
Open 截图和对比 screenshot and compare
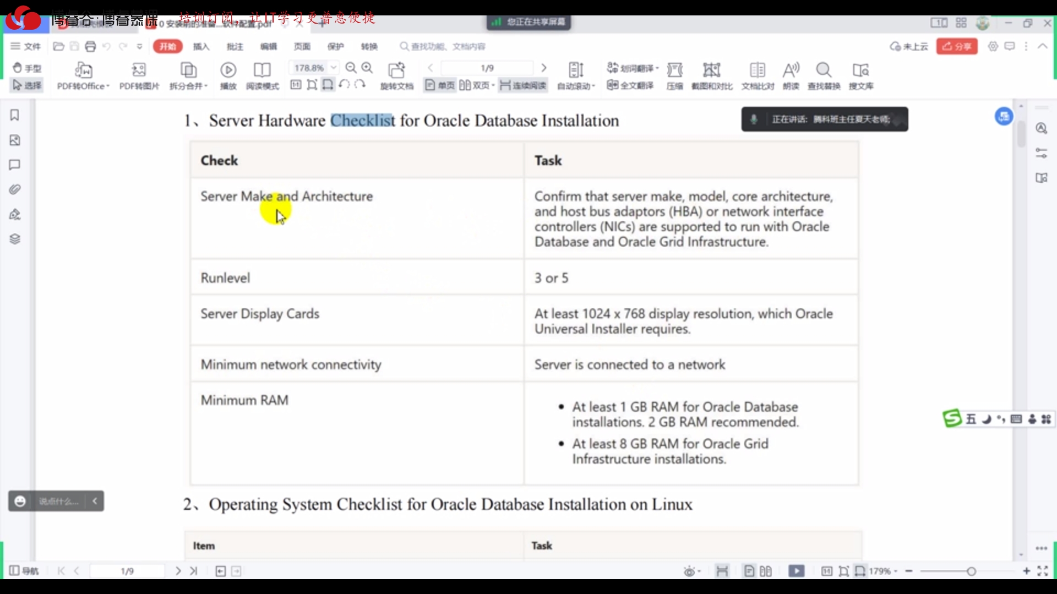tap(712, 76)
